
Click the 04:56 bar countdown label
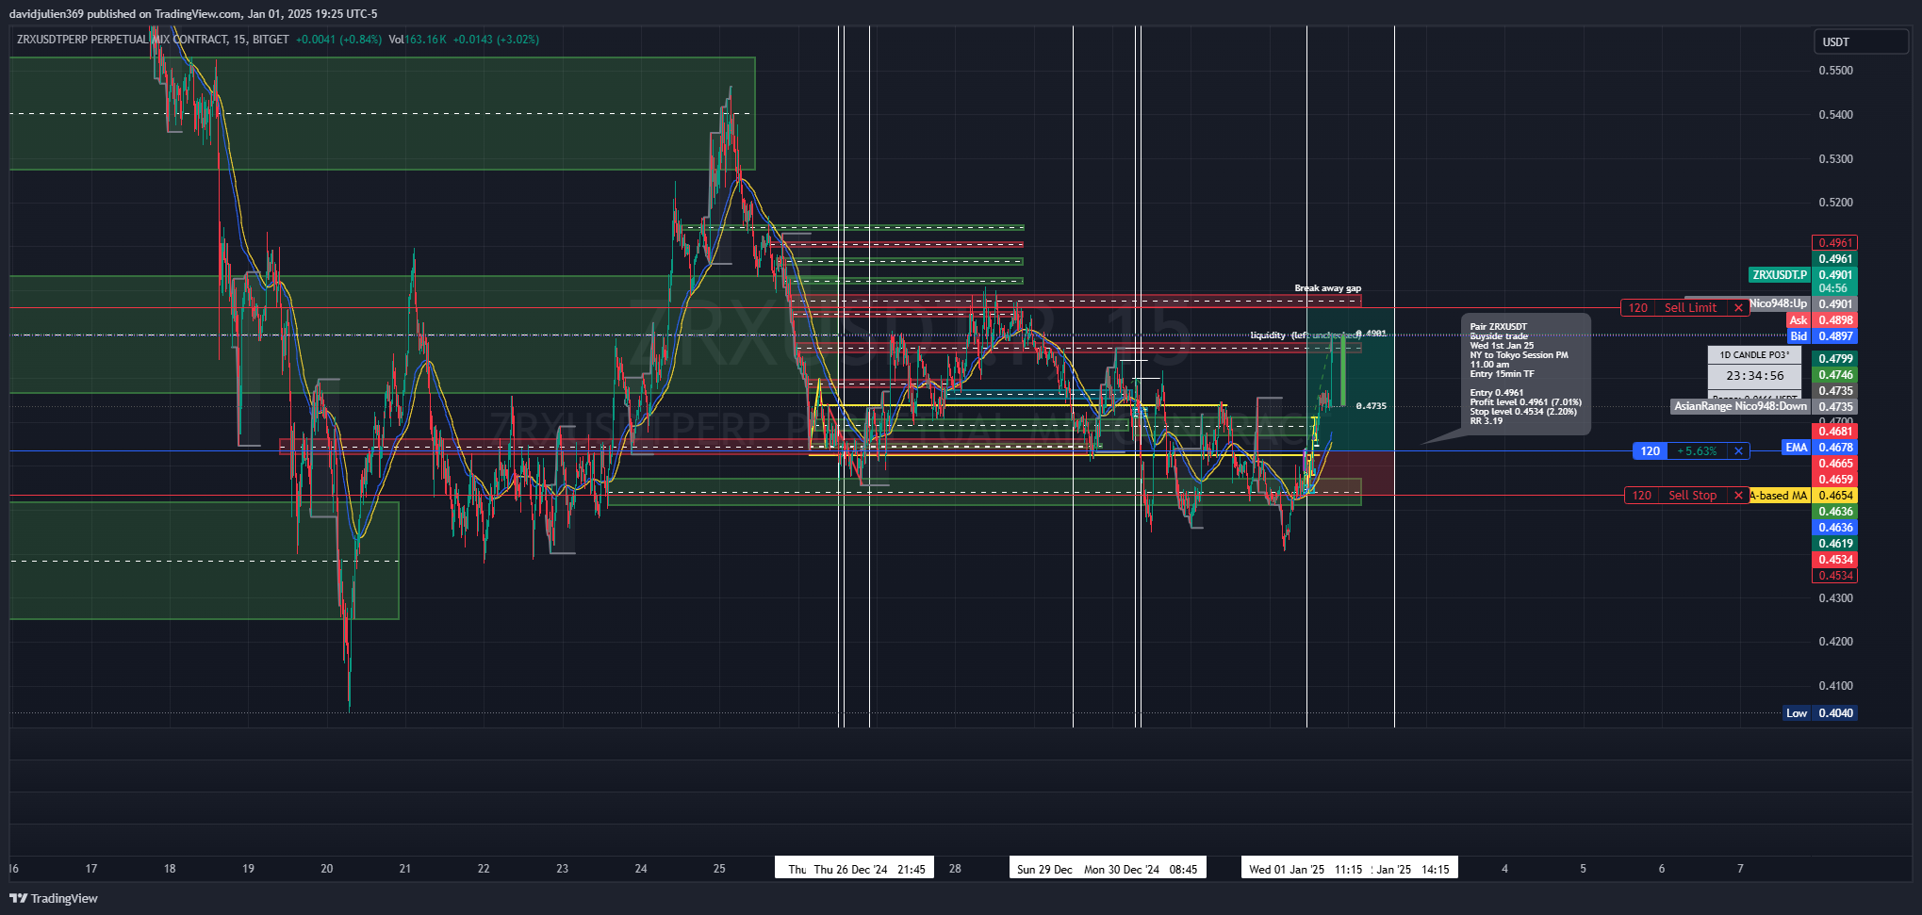tap(1833, 288)
